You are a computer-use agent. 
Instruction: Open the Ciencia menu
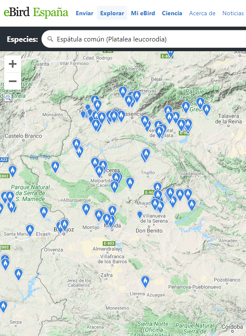172,13
